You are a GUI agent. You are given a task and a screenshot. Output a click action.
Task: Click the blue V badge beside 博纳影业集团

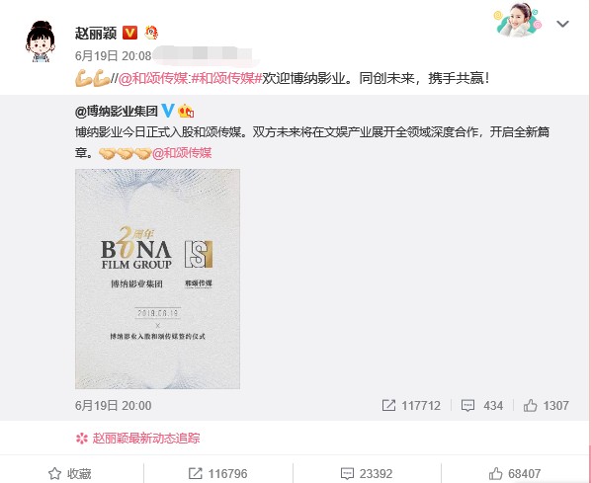tap(168, 111)
